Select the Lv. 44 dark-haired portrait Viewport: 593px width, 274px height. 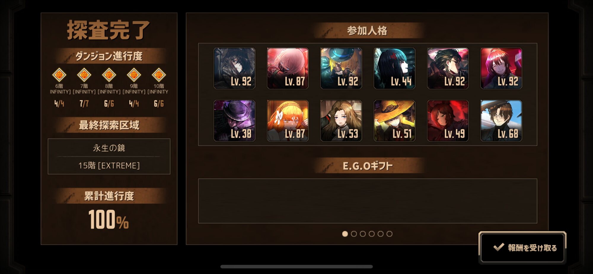(x=394, y=68)
